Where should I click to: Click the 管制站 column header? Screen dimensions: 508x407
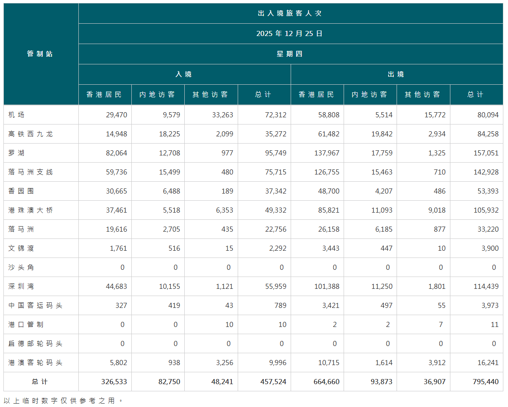(41, 54)
